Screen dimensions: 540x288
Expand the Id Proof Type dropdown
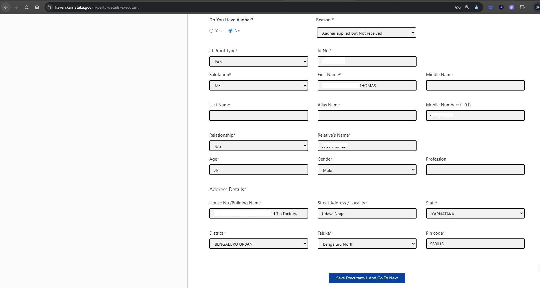258,62
